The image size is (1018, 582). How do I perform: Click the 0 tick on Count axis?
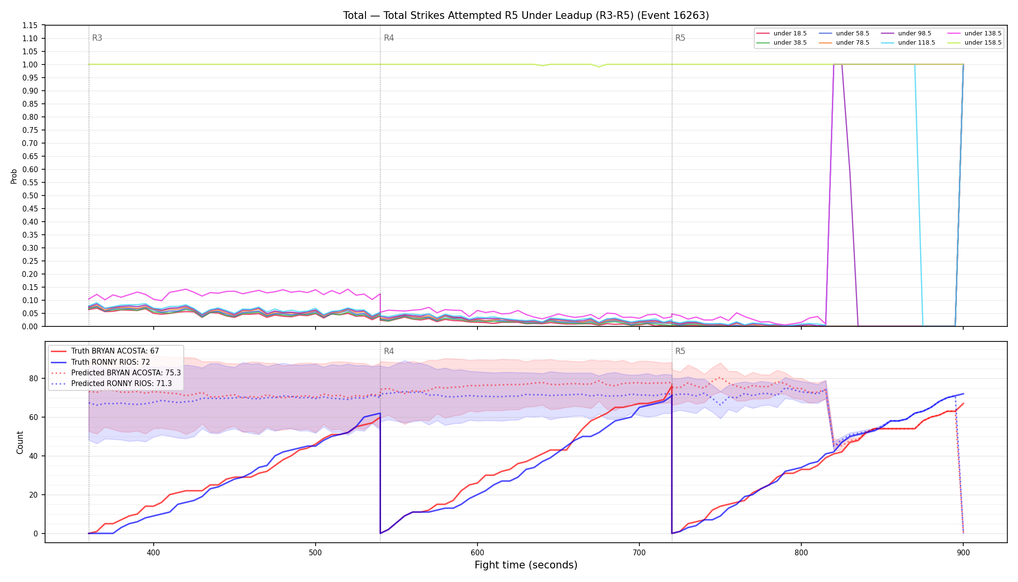click(36, 533)
